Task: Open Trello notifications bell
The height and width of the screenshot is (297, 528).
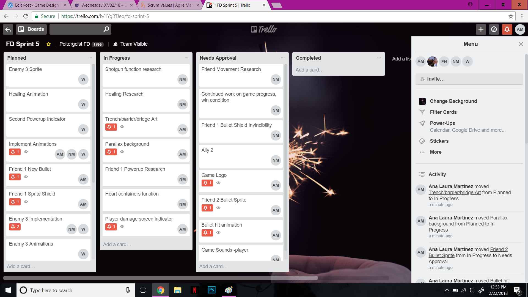Action: (x=507, y=29)
